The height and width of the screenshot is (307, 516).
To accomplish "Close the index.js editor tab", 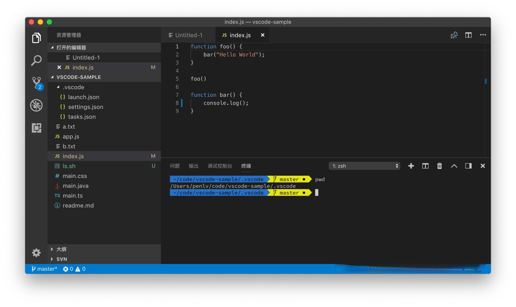I will (x=263, y=35).
